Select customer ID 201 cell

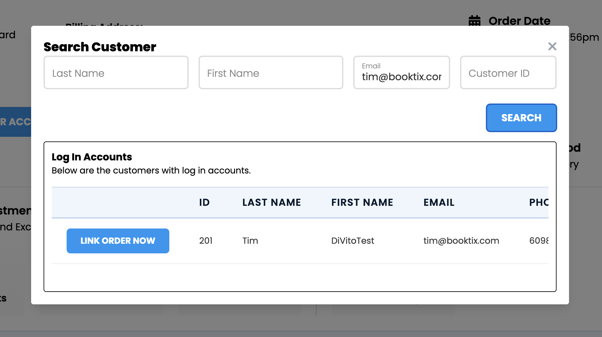click(206, 241)
